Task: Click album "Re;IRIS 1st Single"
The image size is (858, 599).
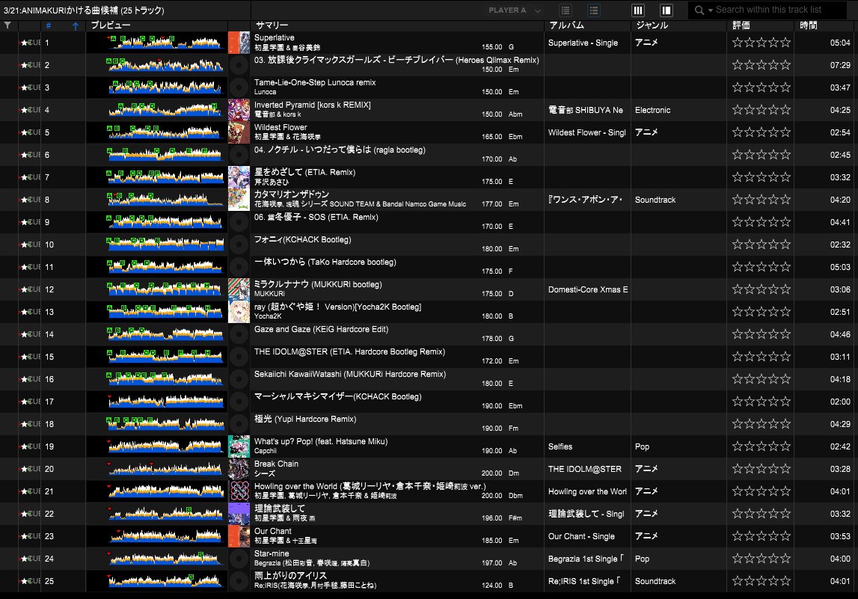Action: pos(583,581)
